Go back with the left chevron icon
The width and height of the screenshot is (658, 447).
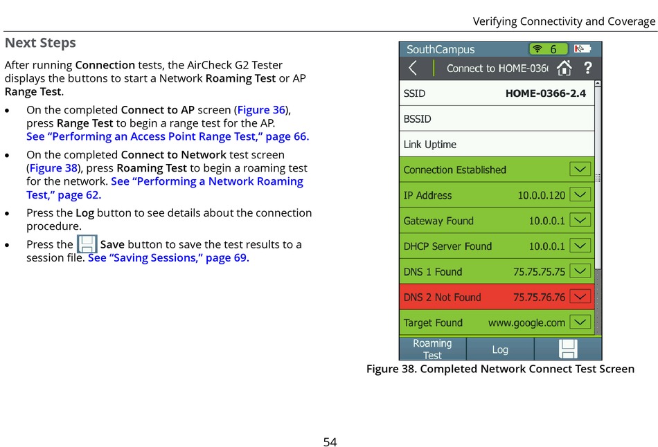(413, 68)
